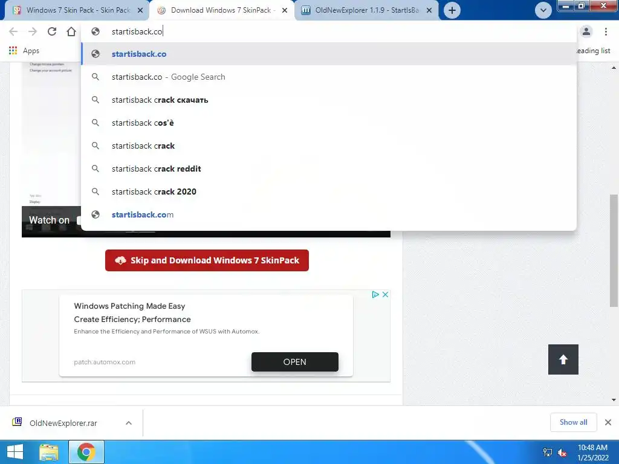Close the Download Windows 7 SkinPack tab
The height and width of the screenshot is (464, 619).
click(x=285, y=10)
